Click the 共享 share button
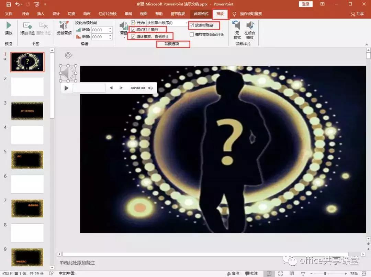Screen dimensions: 371x277 tap(357, 14)
